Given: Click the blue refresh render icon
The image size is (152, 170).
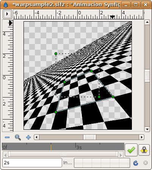Looking at the screenshot, I should [136, 163].
